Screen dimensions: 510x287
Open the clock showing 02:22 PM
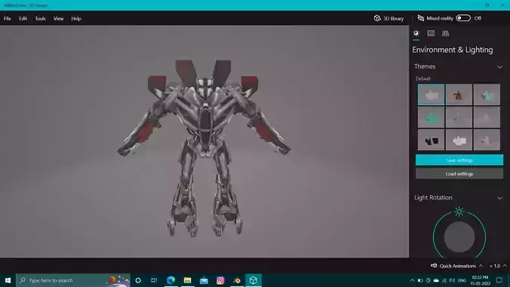click(x=480, y=280)
